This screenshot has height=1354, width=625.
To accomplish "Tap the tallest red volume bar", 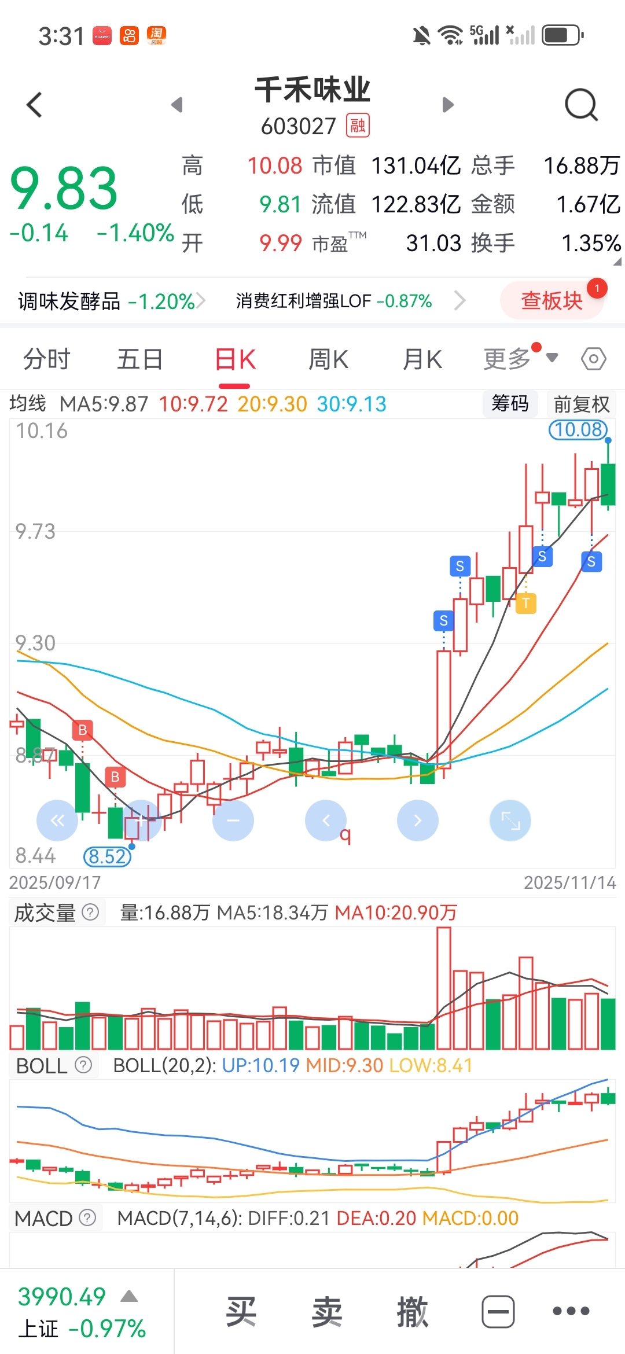I will 444,988.
